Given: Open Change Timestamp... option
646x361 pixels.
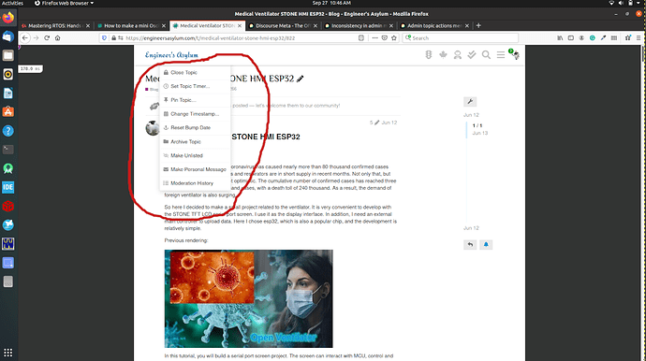Looking at the screenshot, I should (x=195, y=114).
